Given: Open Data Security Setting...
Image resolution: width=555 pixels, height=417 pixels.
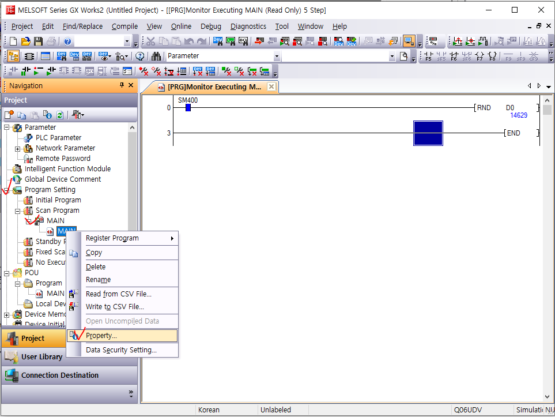Looking at the screenshot, I should pyautogui.click(x=122, y=350).
